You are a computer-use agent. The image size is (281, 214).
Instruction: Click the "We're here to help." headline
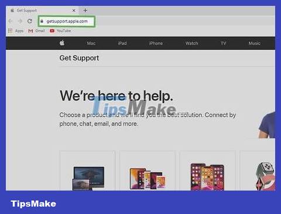tap(116, 96)
